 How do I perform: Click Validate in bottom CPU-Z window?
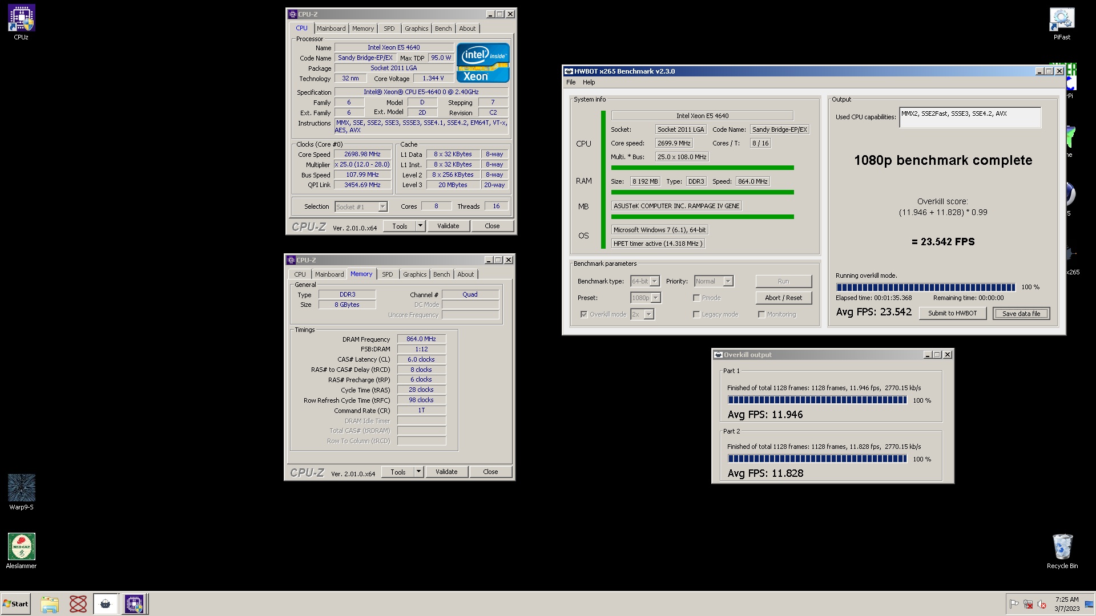tap(446, 472)
